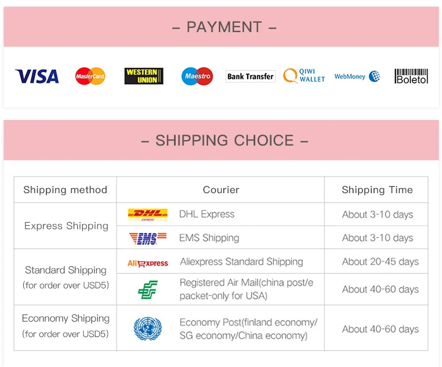Select the MasterCard logo

pos(90,76)
